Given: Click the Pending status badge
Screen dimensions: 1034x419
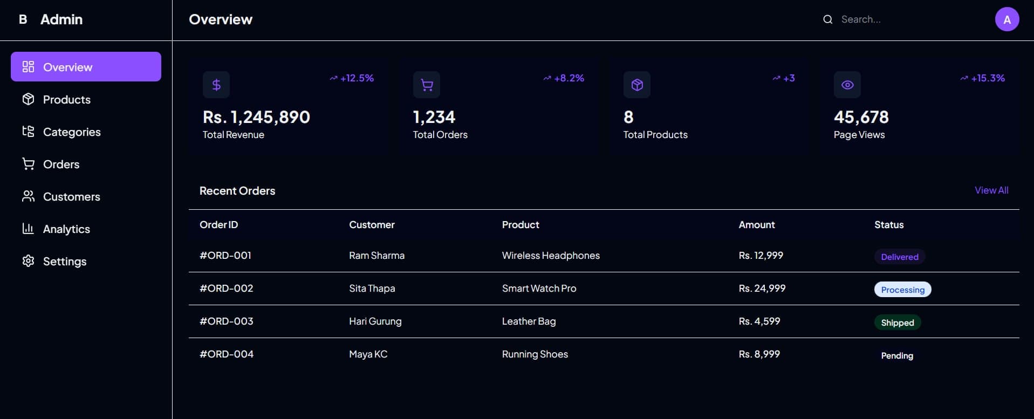Looking at the screenshot, I should tap(897, 355).
